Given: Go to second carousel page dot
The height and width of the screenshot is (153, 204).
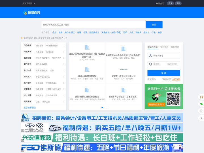Looking at the screenshot, I should pyautogui.click(x=105, y=107).
